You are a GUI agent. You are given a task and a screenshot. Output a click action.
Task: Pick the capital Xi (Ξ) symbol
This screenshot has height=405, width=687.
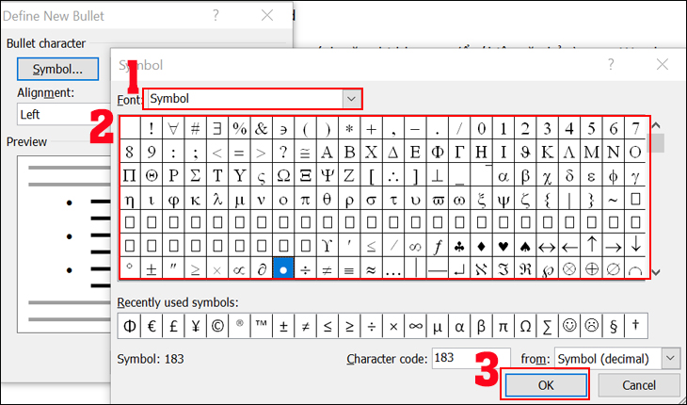point(305,176)
